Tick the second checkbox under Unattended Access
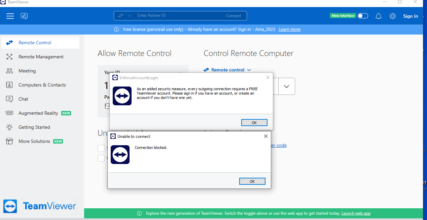Viewport: 427px width, 220px height. pos(101,158)
